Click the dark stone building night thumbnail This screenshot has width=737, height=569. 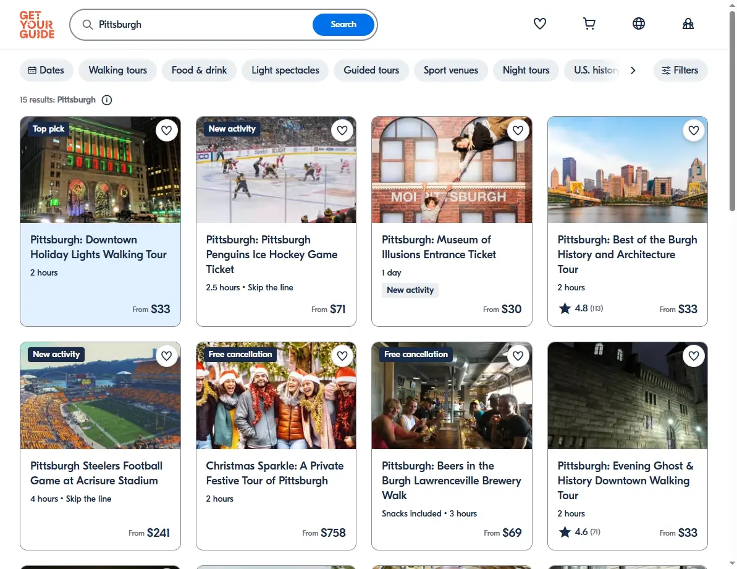[628, 395]
